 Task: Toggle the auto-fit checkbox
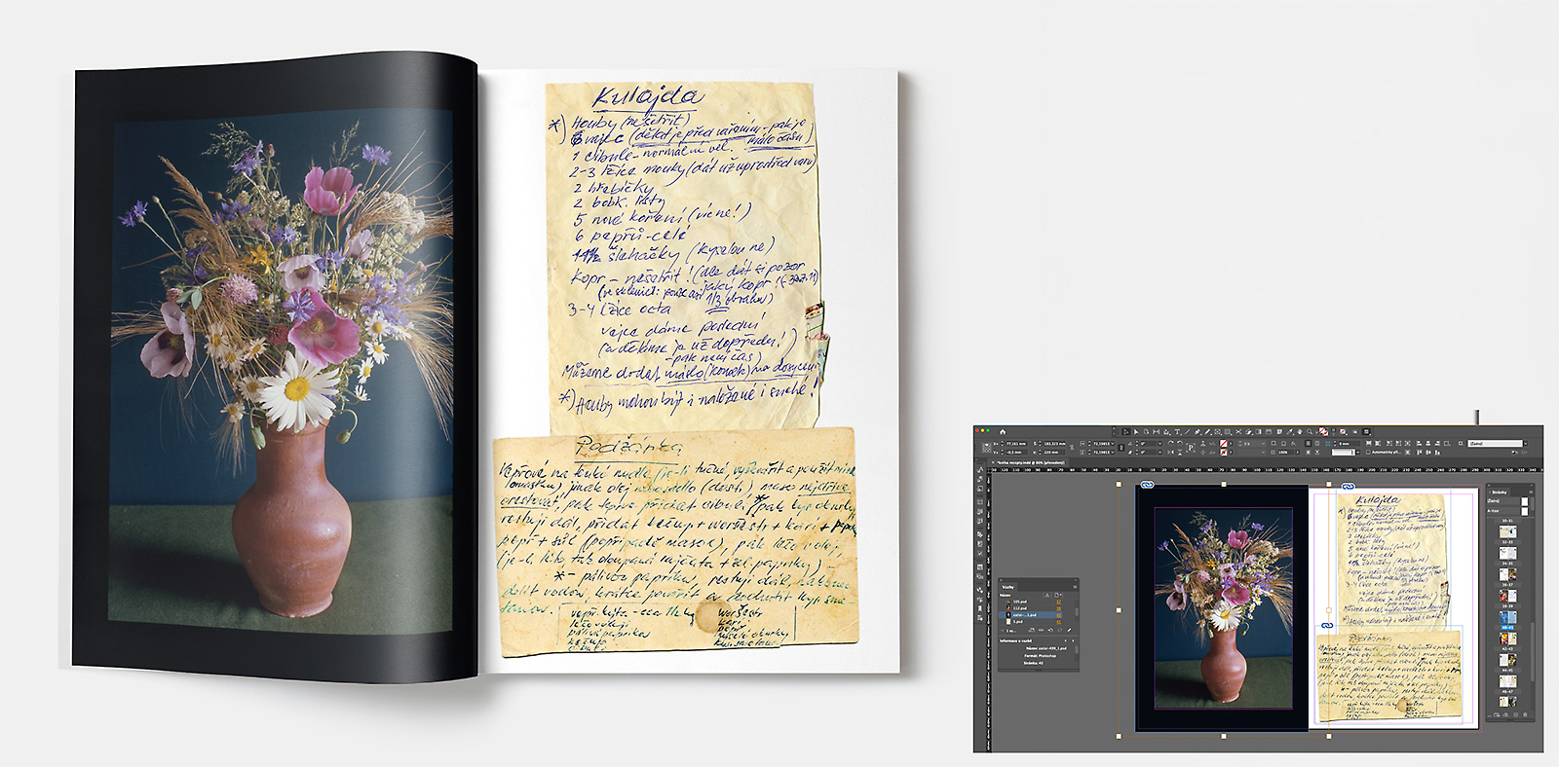click(1367, 452)
